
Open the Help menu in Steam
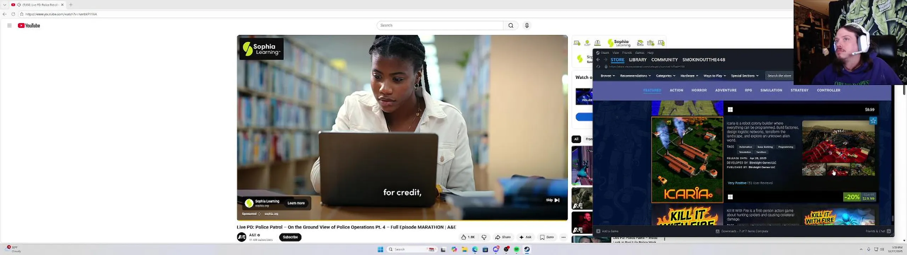click(650, 53)
